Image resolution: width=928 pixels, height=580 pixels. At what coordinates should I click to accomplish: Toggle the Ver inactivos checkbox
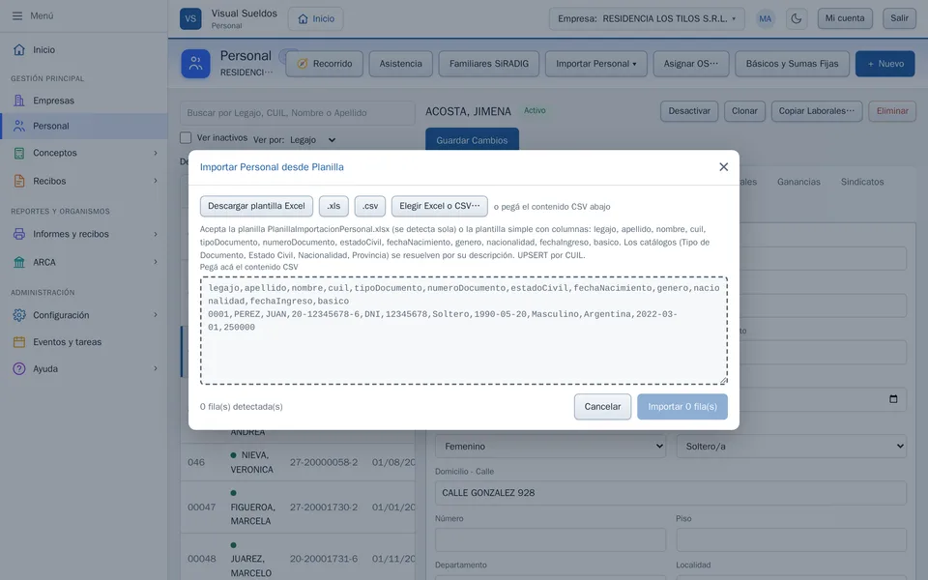[186, 138]
